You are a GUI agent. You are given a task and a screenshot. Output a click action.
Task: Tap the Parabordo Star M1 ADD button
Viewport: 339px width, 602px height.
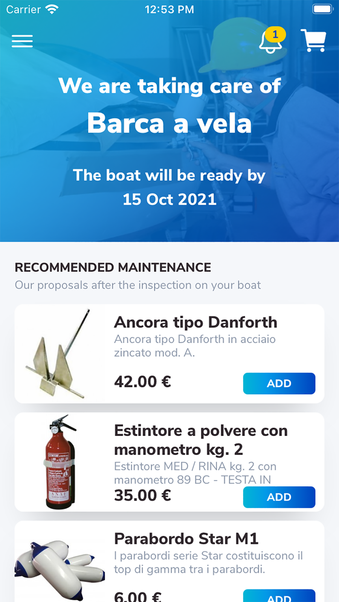[x=279, y=596]
